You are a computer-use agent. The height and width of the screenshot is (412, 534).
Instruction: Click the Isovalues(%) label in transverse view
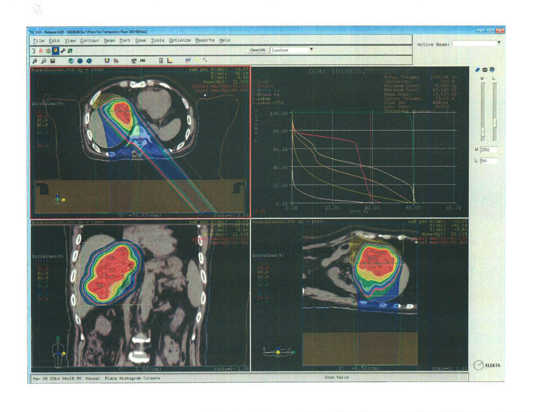pyautogui.click(x=47, y=104)
